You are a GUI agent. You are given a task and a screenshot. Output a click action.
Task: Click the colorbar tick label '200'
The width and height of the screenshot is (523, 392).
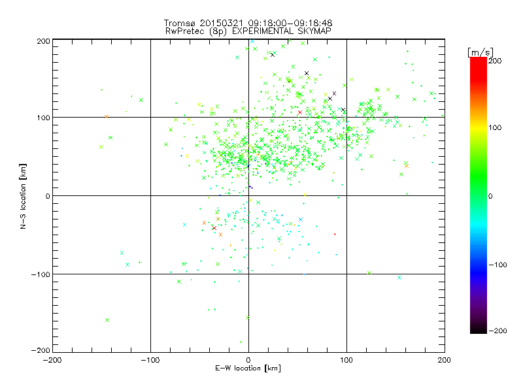[x=495, y=61]
